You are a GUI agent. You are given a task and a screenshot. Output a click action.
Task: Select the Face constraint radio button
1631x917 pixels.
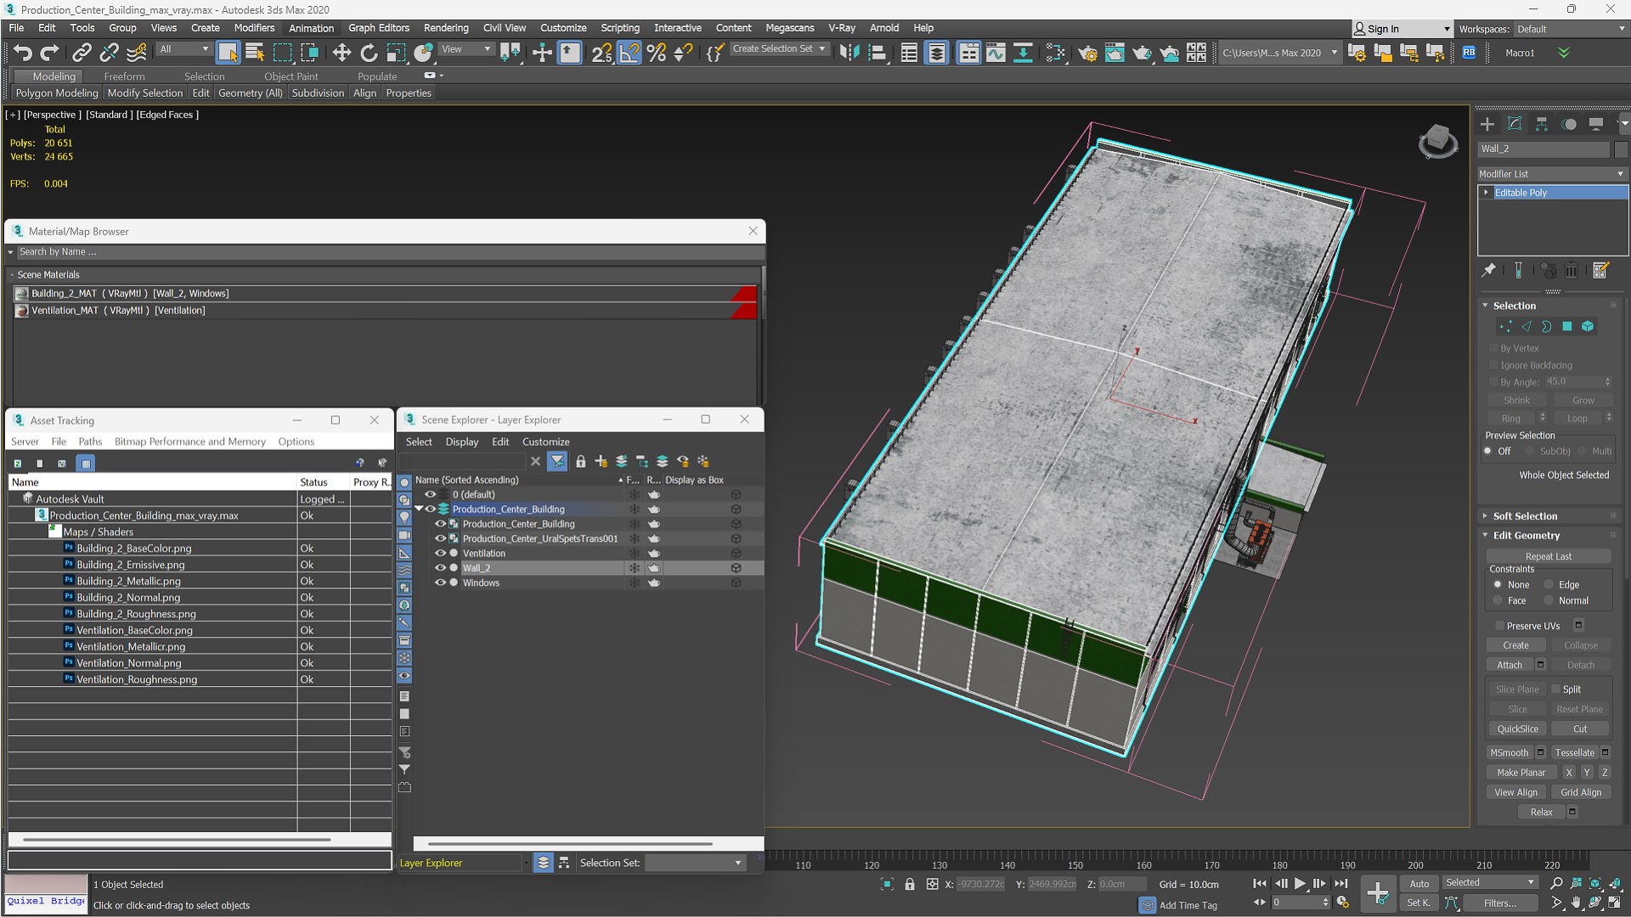point(1498,601)
